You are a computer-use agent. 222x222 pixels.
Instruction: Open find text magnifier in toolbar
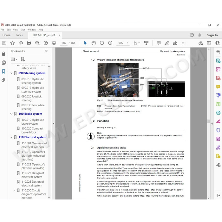[x=37, y=43]
